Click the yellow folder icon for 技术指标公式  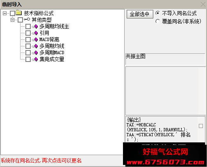tap(19, 13)
